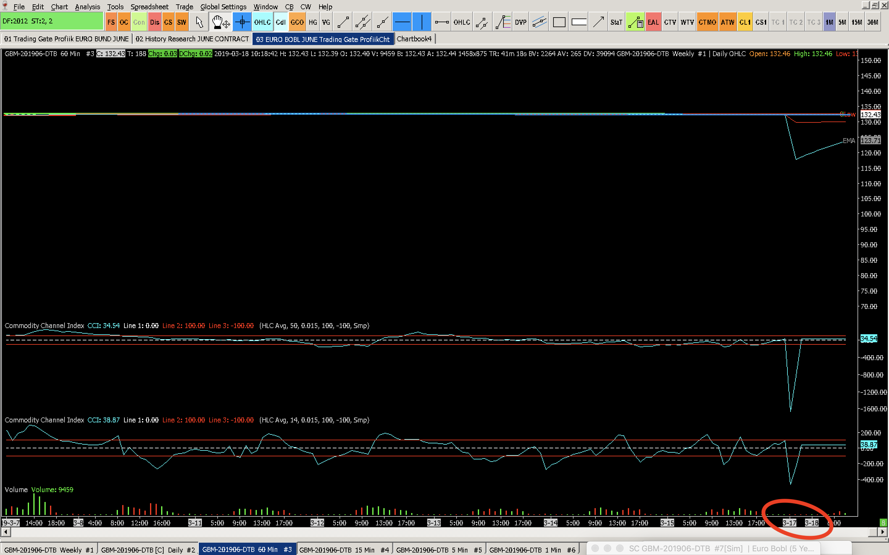
Task: Toggle the CS button
Action: [x=168, y=22]
